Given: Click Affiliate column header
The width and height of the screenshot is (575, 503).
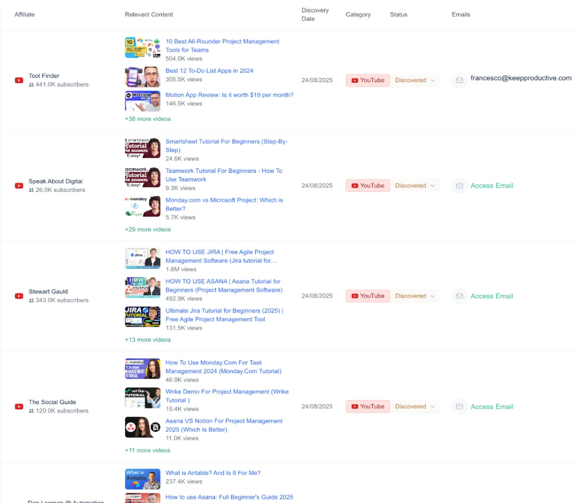Looking at the screenshot, I should (x=25, y=14).
